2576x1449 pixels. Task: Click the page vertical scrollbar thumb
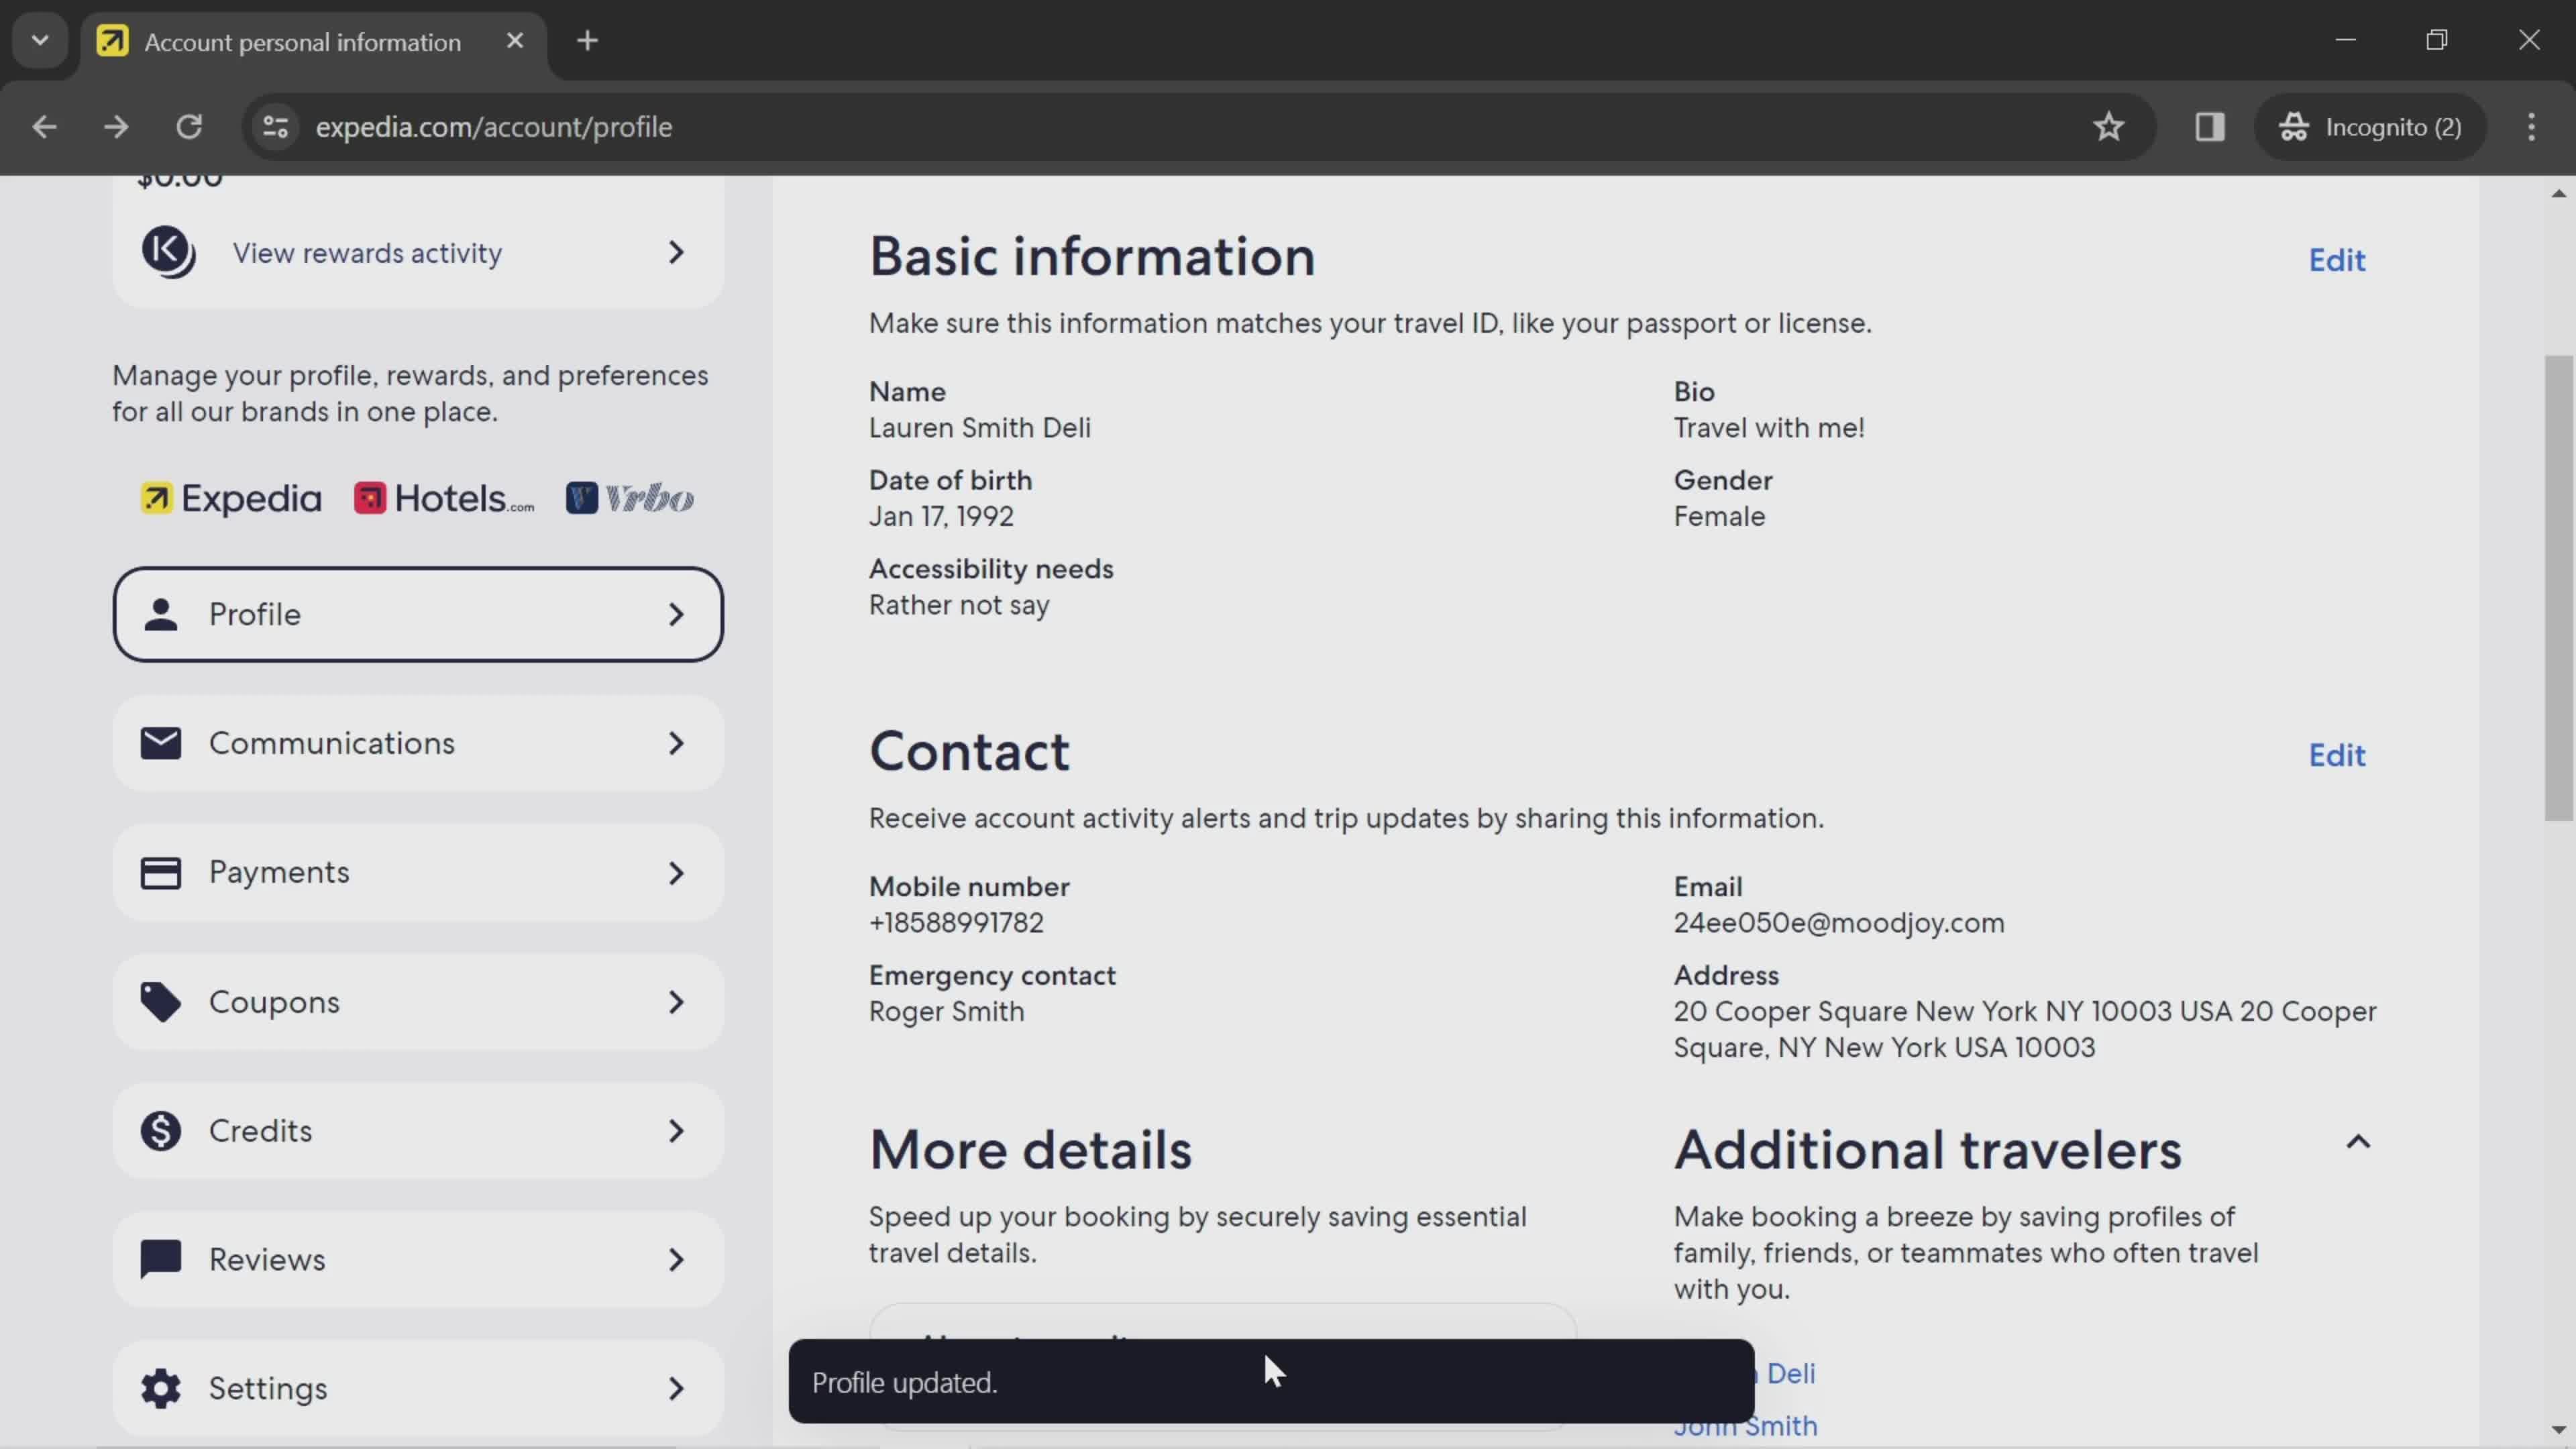2558,588
